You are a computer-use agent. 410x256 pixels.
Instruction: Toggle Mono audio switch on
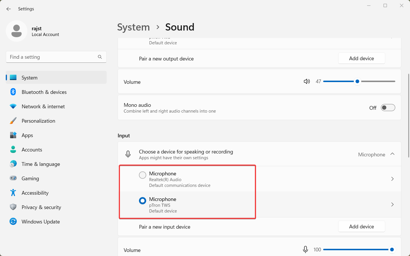click(x=388, y=108)
